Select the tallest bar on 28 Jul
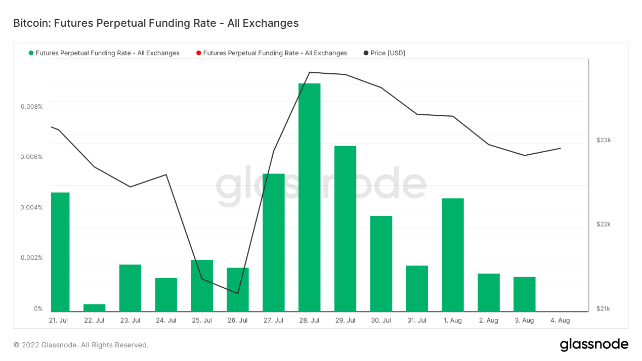 coord(309,197)
